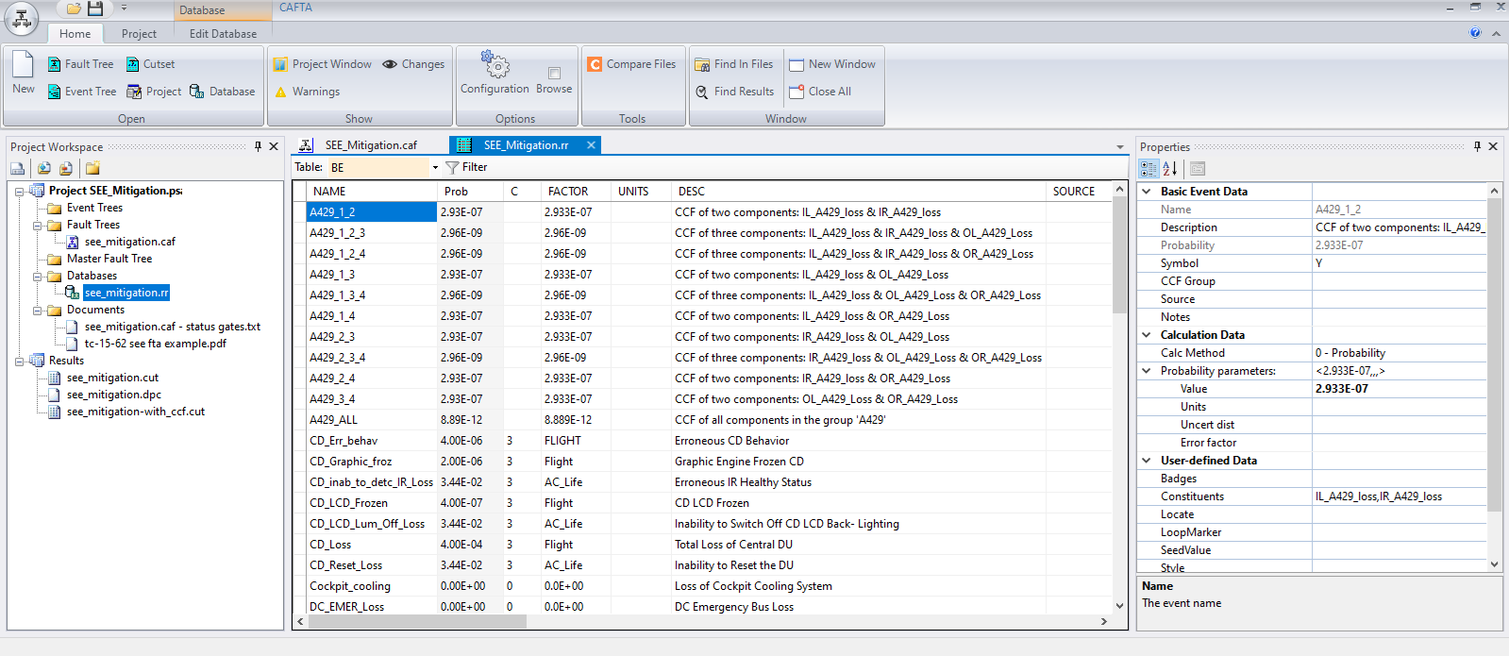This screenshot has height=656, width=1509.
Task: Switch Properties panel to categorized view
Action: click(1149, 169)
